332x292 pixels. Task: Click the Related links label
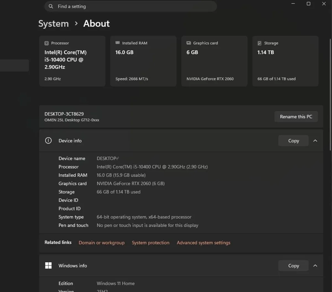[x=58, y=242]
